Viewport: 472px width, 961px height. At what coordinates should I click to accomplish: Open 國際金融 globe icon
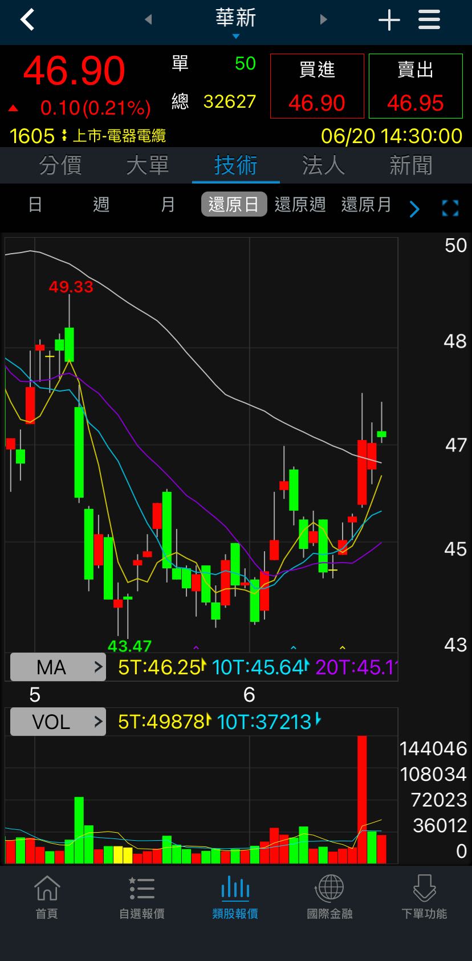329,897
